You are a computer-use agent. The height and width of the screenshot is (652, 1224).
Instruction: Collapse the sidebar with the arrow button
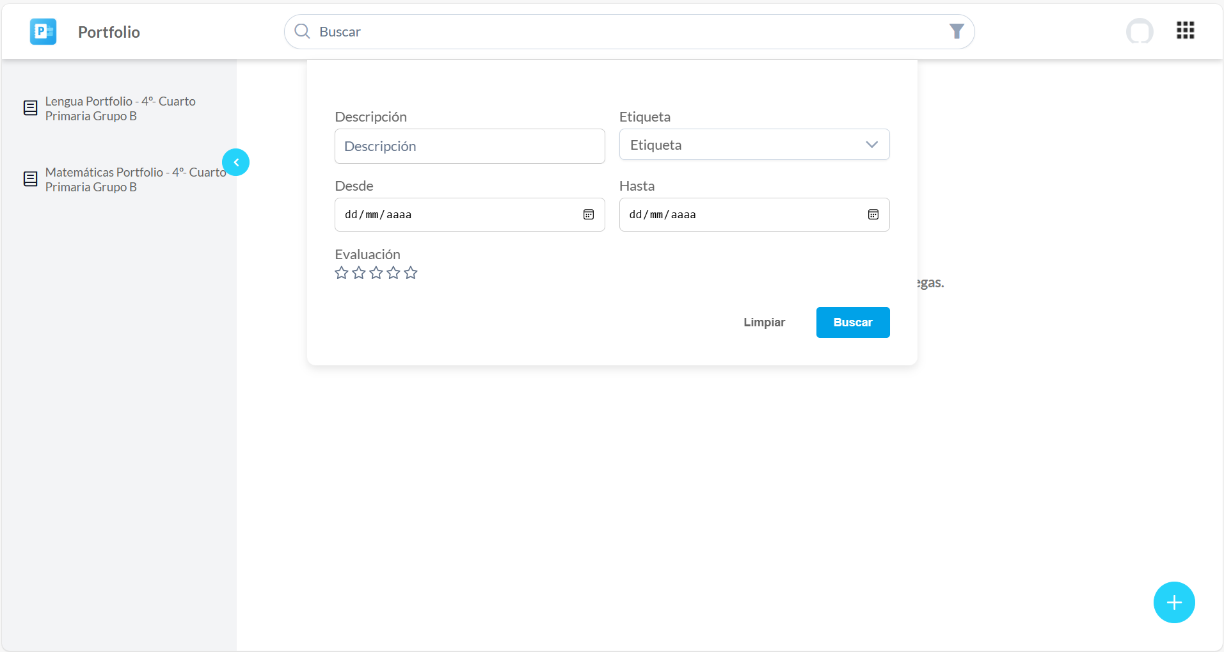click(236, 163)
